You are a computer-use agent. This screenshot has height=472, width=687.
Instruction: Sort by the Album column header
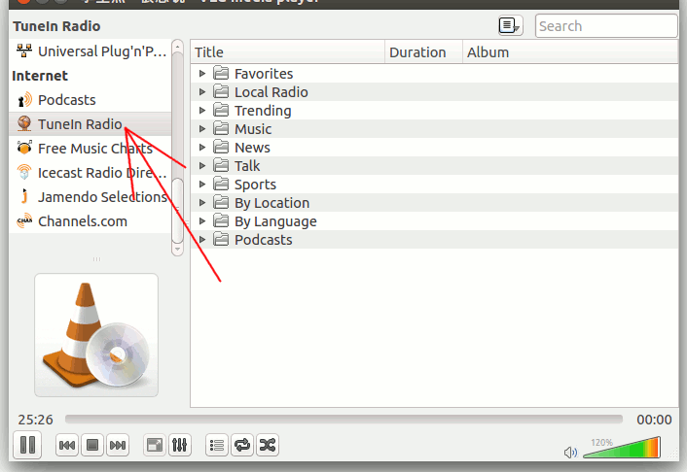click(x=570, y=52)
